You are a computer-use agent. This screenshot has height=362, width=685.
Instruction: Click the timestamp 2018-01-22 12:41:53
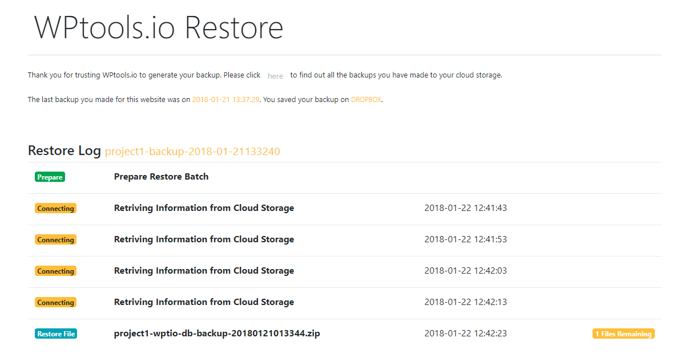tap(466, 239)
